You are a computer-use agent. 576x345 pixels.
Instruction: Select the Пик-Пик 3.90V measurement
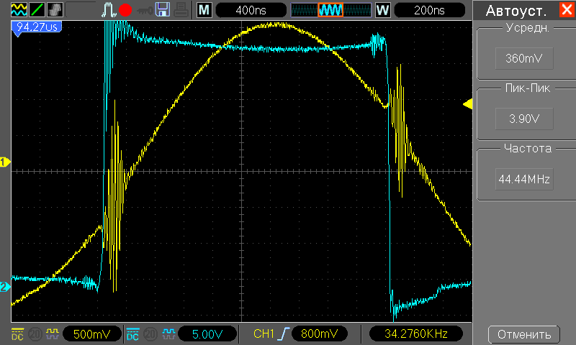click(x=523, y=119)
